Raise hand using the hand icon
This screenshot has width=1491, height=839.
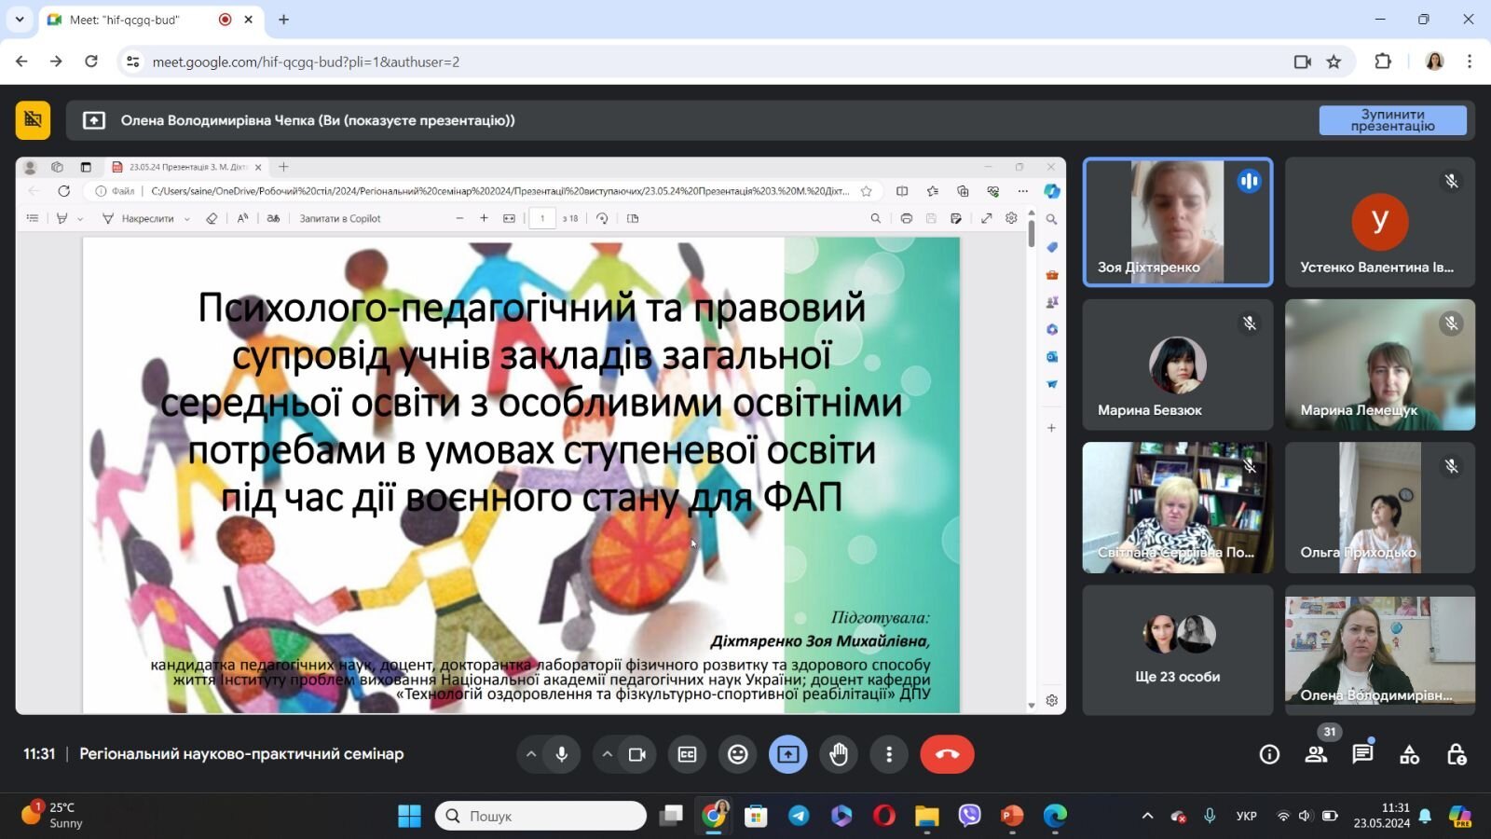[839, 754]
